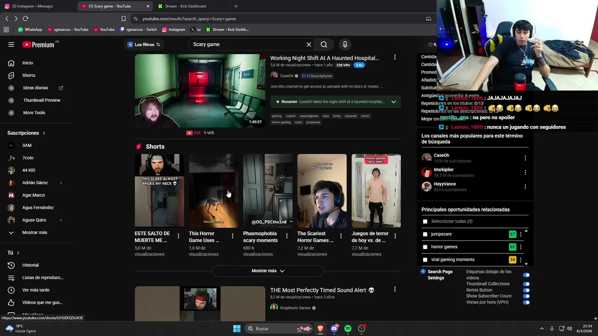
Task: Toggle Remix Button setting
Action: (x=526, y=290)
